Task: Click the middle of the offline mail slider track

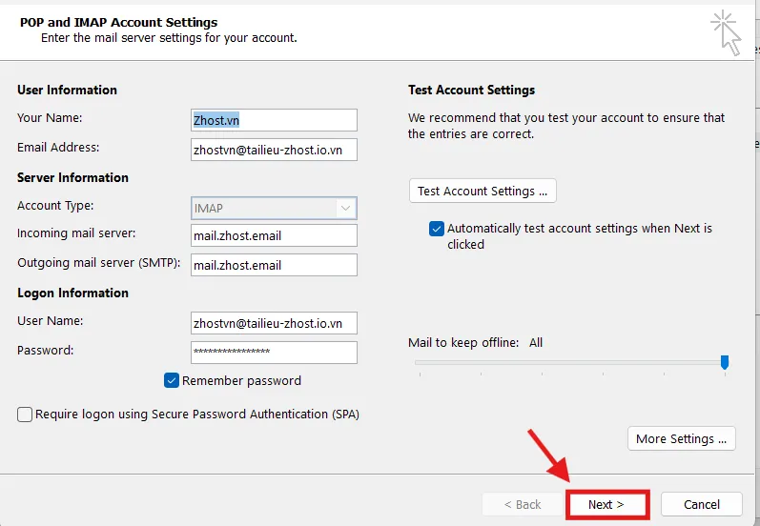Action: (x=569, y=362)
